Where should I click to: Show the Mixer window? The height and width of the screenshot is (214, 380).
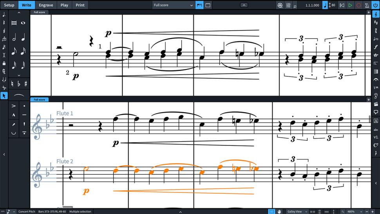pyautogui.click(x=288, y=5)
